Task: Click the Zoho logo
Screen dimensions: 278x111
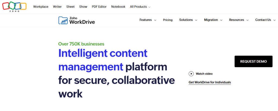Action: click(x=14, y=7)
